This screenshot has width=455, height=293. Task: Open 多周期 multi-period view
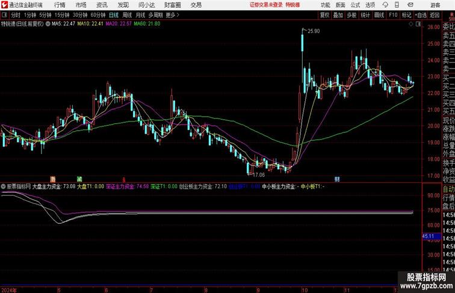coord(156,15)
